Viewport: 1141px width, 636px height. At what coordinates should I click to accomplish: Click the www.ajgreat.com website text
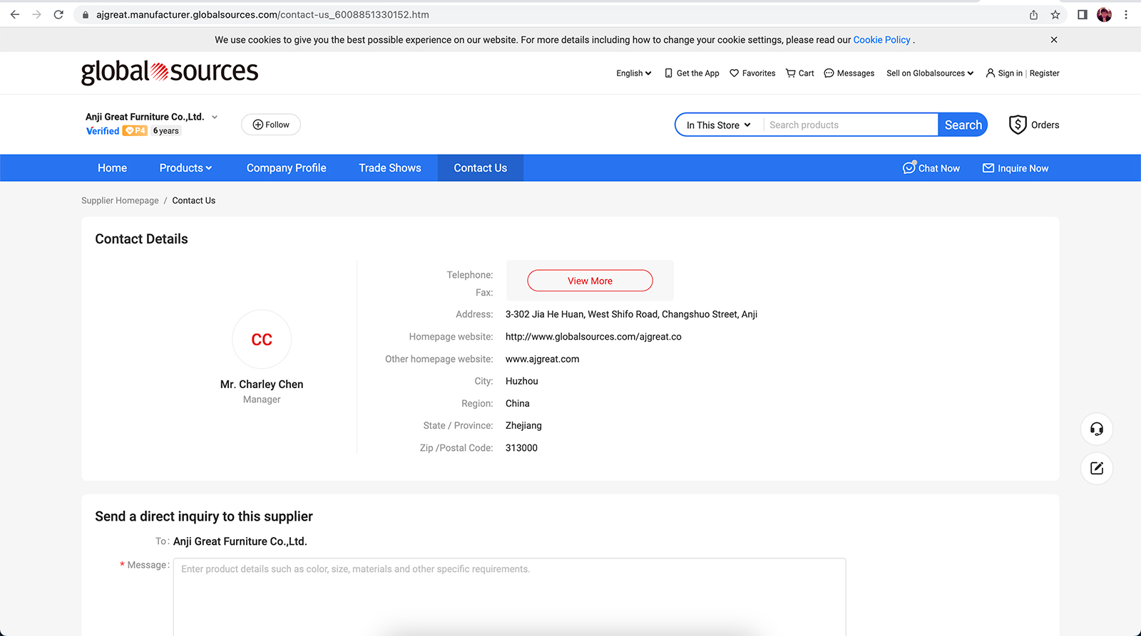point(542,359)
